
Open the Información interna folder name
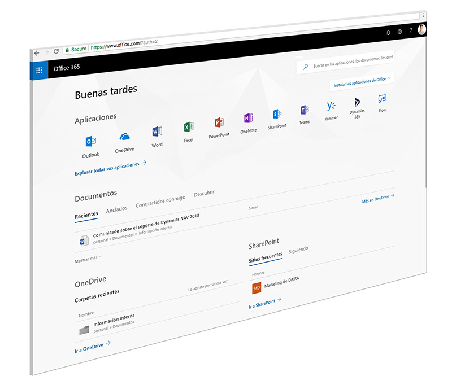coord(114,320)
